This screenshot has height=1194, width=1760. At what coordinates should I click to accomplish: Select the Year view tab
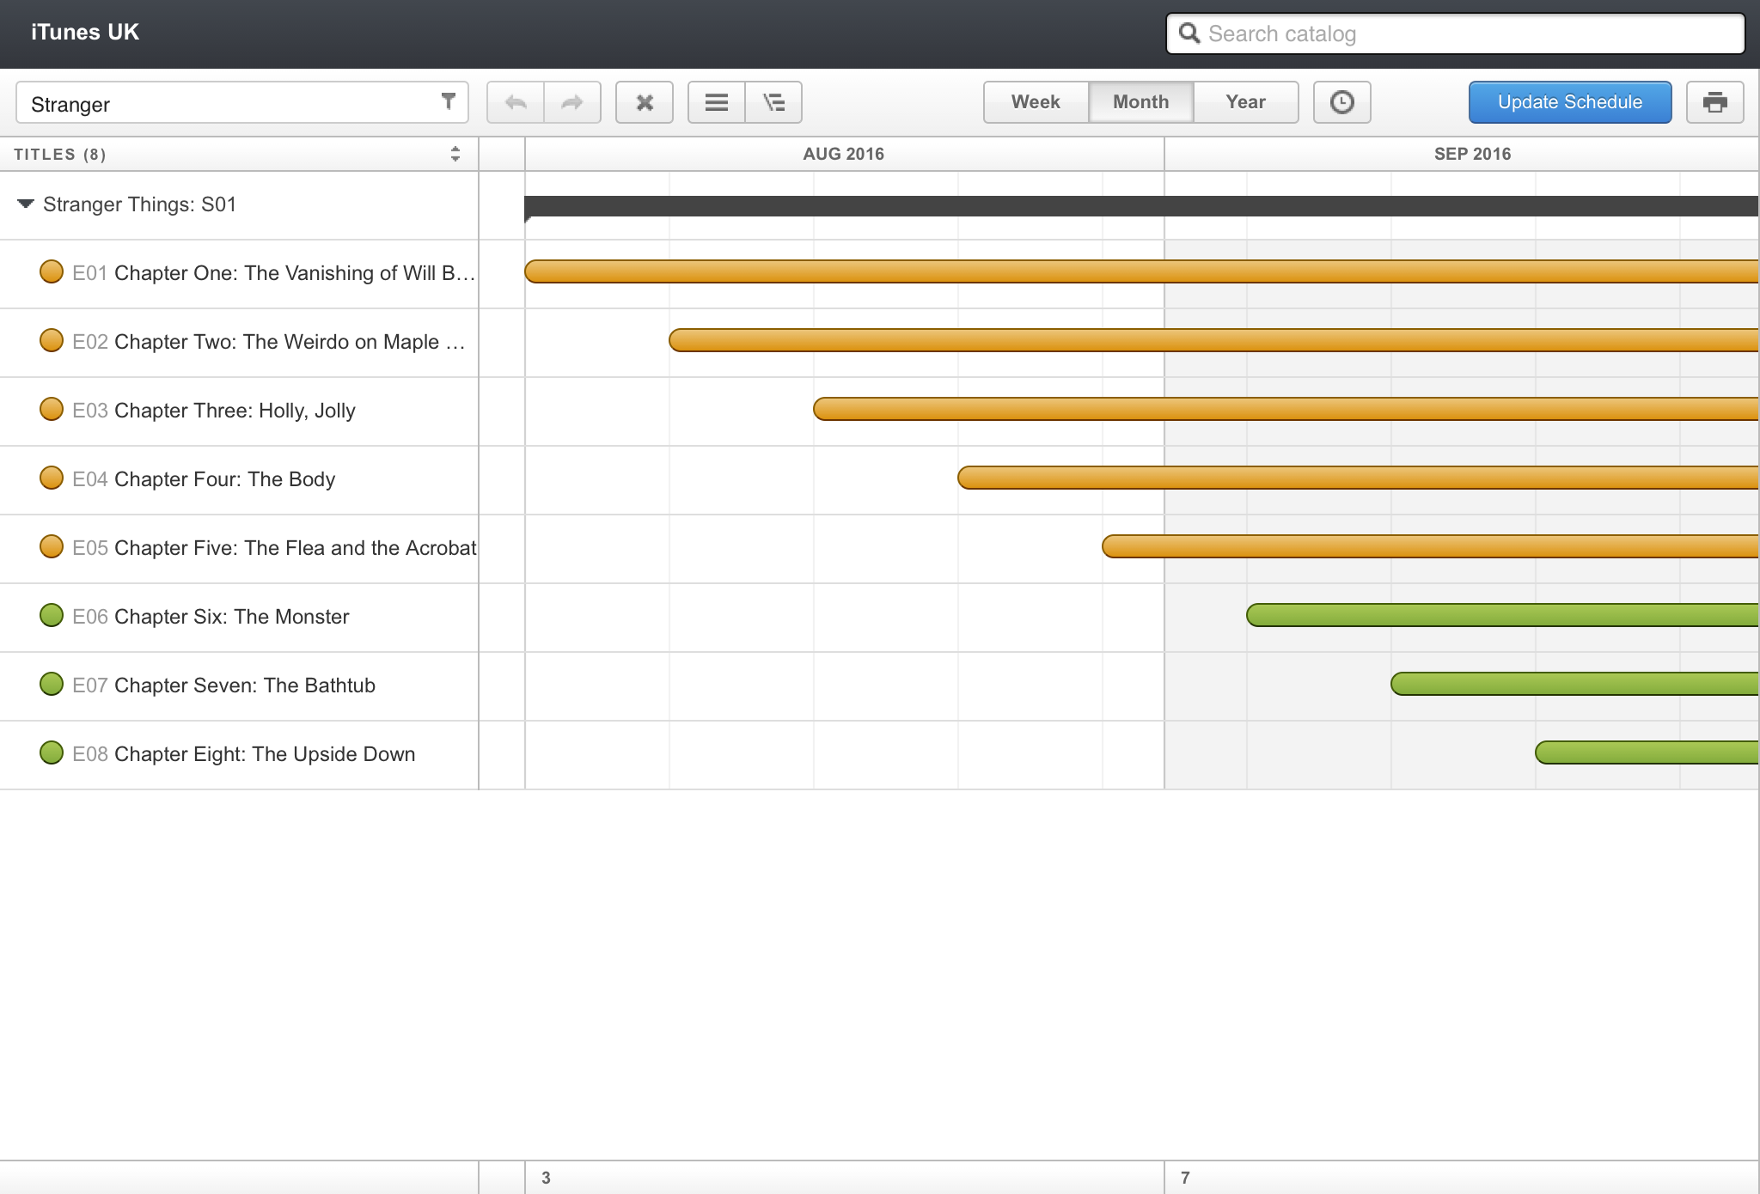[x=1245, y=103]
